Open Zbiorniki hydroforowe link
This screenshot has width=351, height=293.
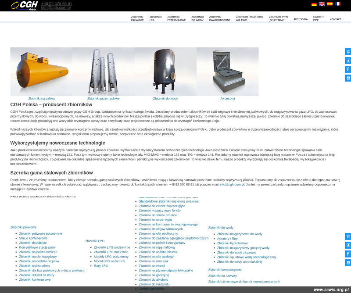233,243
